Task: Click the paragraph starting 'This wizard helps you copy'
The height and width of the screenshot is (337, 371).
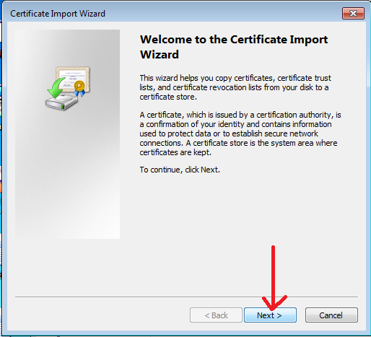Action: [235, 87]
